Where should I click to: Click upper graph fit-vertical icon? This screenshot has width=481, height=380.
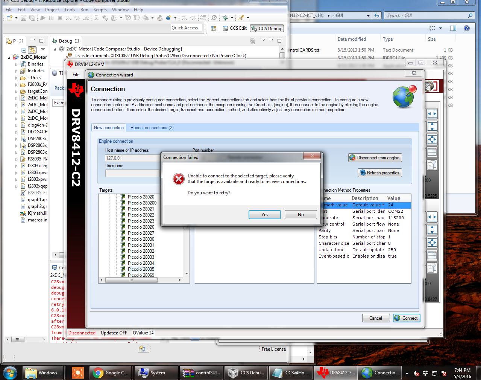tap(432, 127)
